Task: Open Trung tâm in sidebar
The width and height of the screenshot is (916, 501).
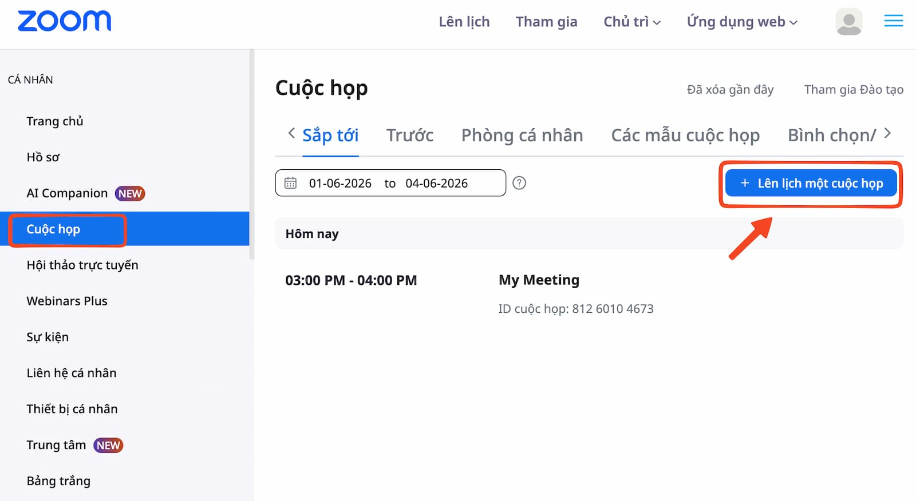Action: coord(56,446)
